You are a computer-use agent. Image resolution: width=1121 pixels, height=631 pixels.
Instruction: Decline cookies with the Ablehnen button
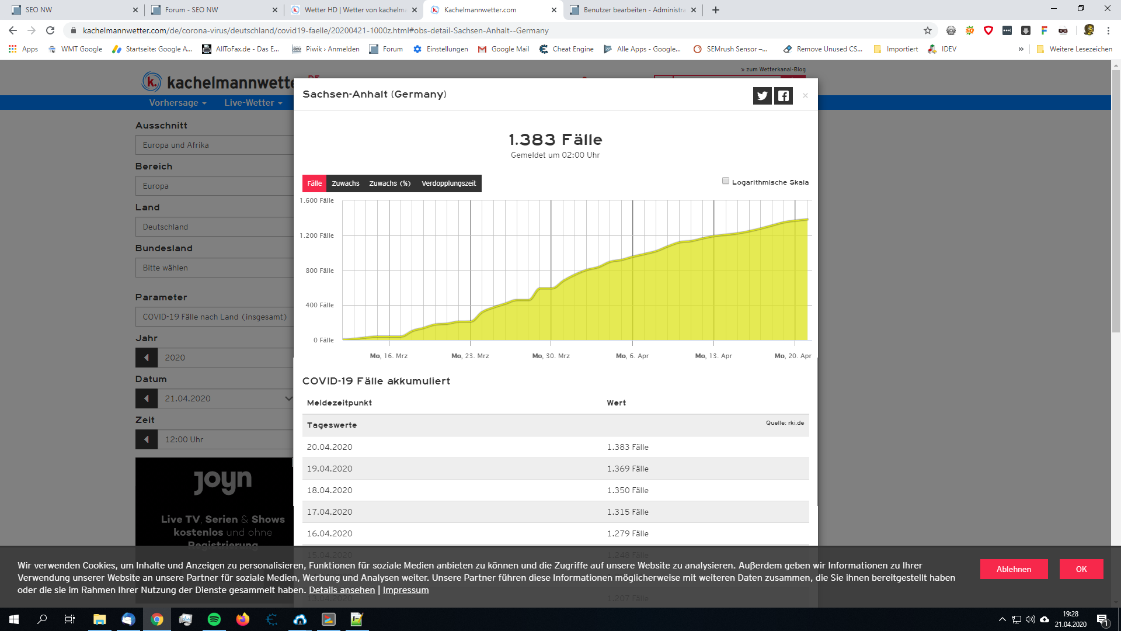pos(1014,569)
